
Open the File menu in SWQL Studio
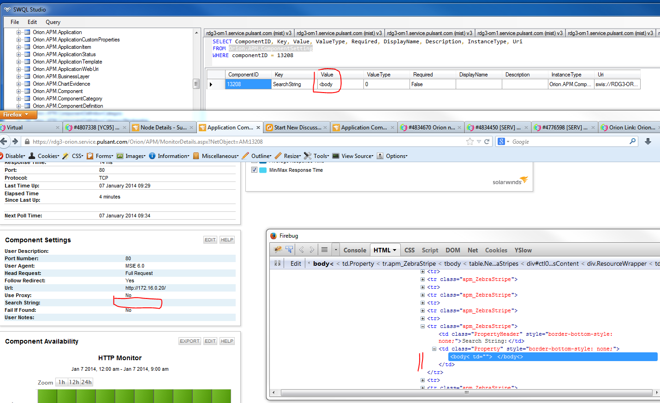[x=15, y=22]
